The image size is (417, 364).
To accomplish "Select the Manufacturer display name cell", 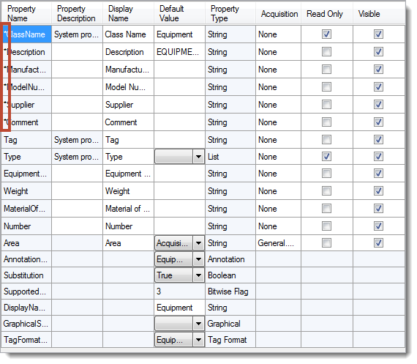I will click(128, 70).
